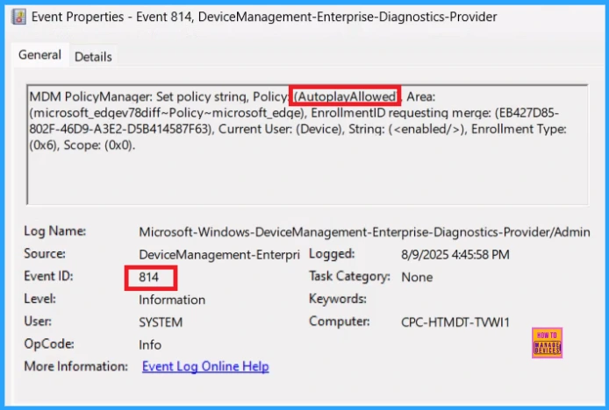Click the Scope: (0x0) text in description
Viewport: 609px width, 410px height.
pyautogui.click(x=99, y=145)
